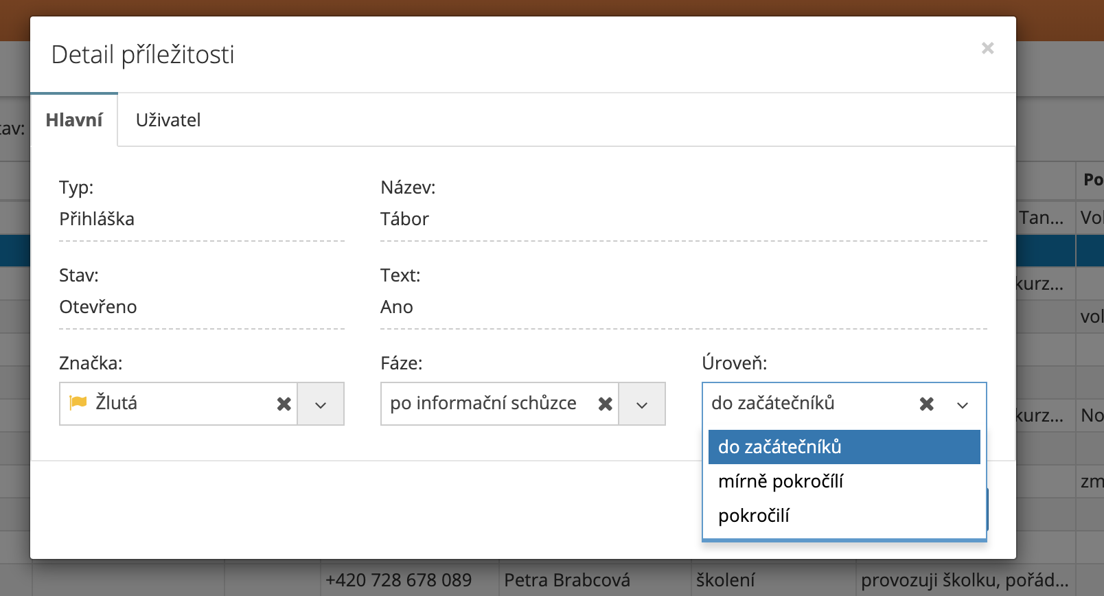Close the Detail příležitosti dialog
This screenshot has height=596, width=1104.
click(987, 48)
